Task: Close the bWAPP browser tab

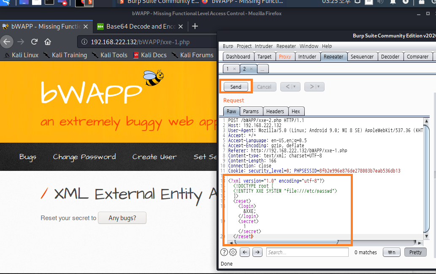Action: pos(86,27)
